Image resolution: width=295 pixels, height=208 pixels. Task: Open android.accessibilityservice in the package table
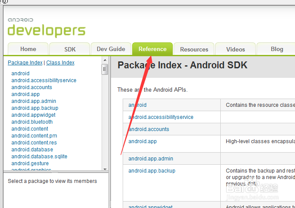(x=161, y=117)
